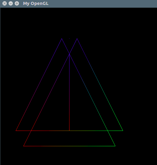Image resolution: width=157 pixels, height=165 pixels.
Task: Click the midpoint of the rightmost green-blue edge
Action: coord(100,84)
